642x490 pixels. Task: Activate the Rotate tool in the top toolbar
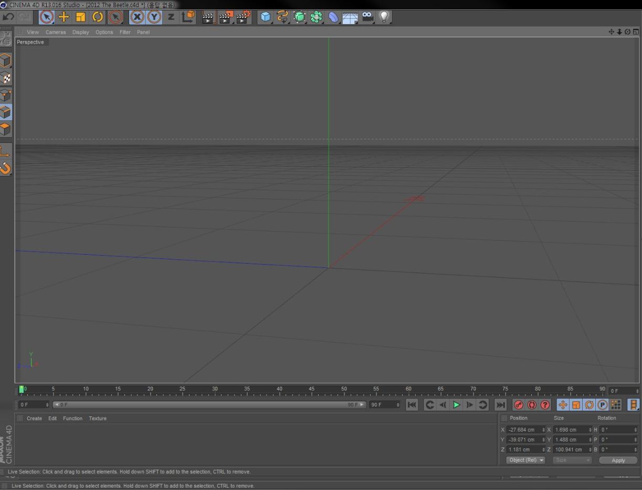tap(98, 17)
